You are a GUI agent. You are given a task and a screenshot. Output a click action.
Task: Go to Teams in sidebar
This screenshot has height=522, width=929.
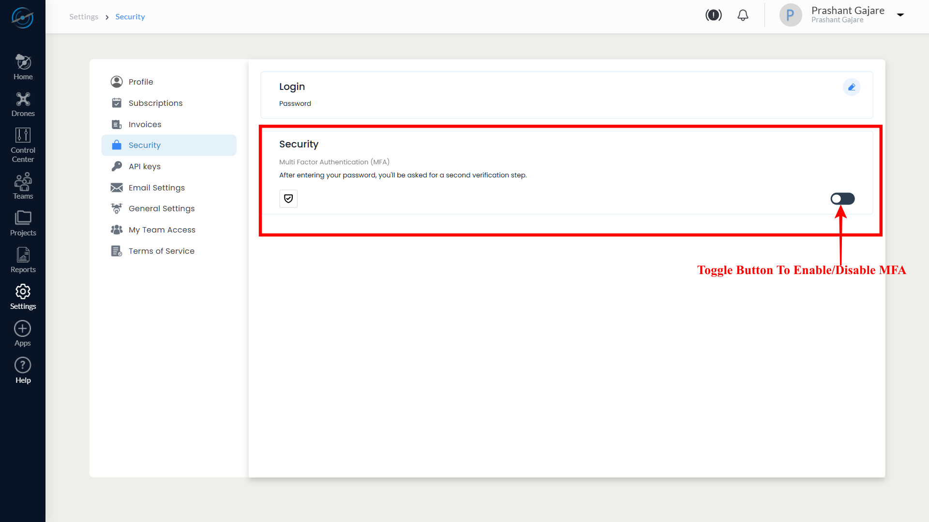click(23, 186)
